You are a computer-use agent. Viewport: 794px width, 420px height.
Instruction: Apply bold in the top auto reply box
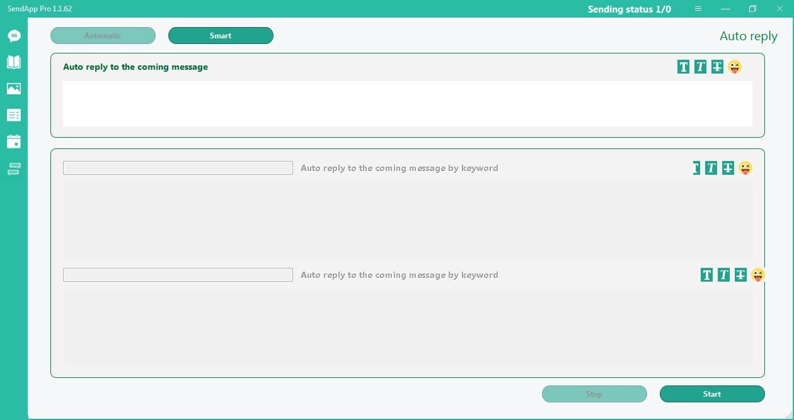pos(683,67)
